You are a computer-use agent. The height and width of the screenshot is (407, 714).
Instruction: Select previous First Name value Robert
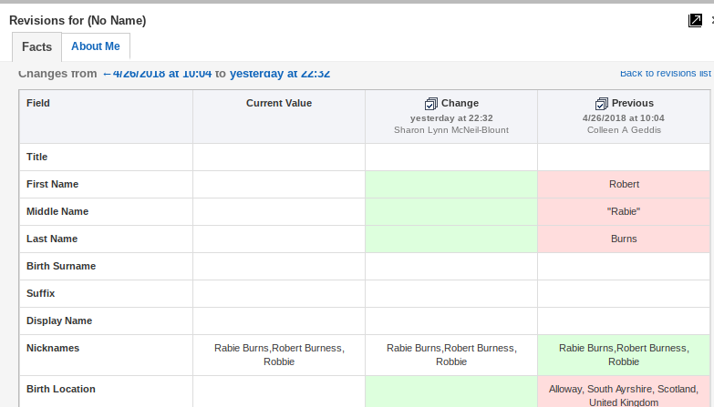click(x=624, y=184)
